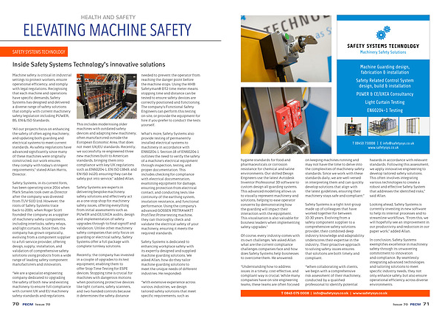Open the red safety sensor photo
Screen dimensions: 442x312
286,121
